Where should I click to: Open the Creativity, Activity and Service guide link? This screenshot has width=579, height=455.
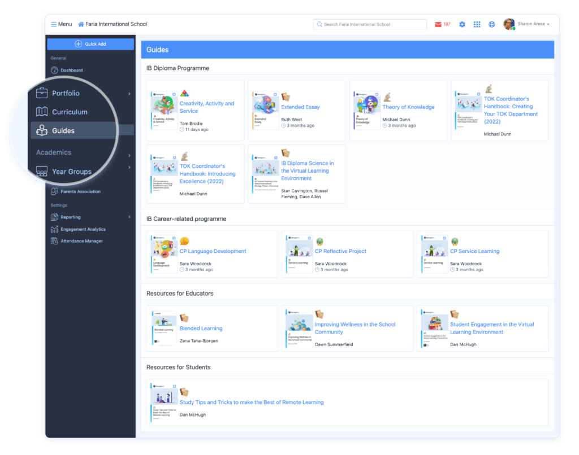207,107
